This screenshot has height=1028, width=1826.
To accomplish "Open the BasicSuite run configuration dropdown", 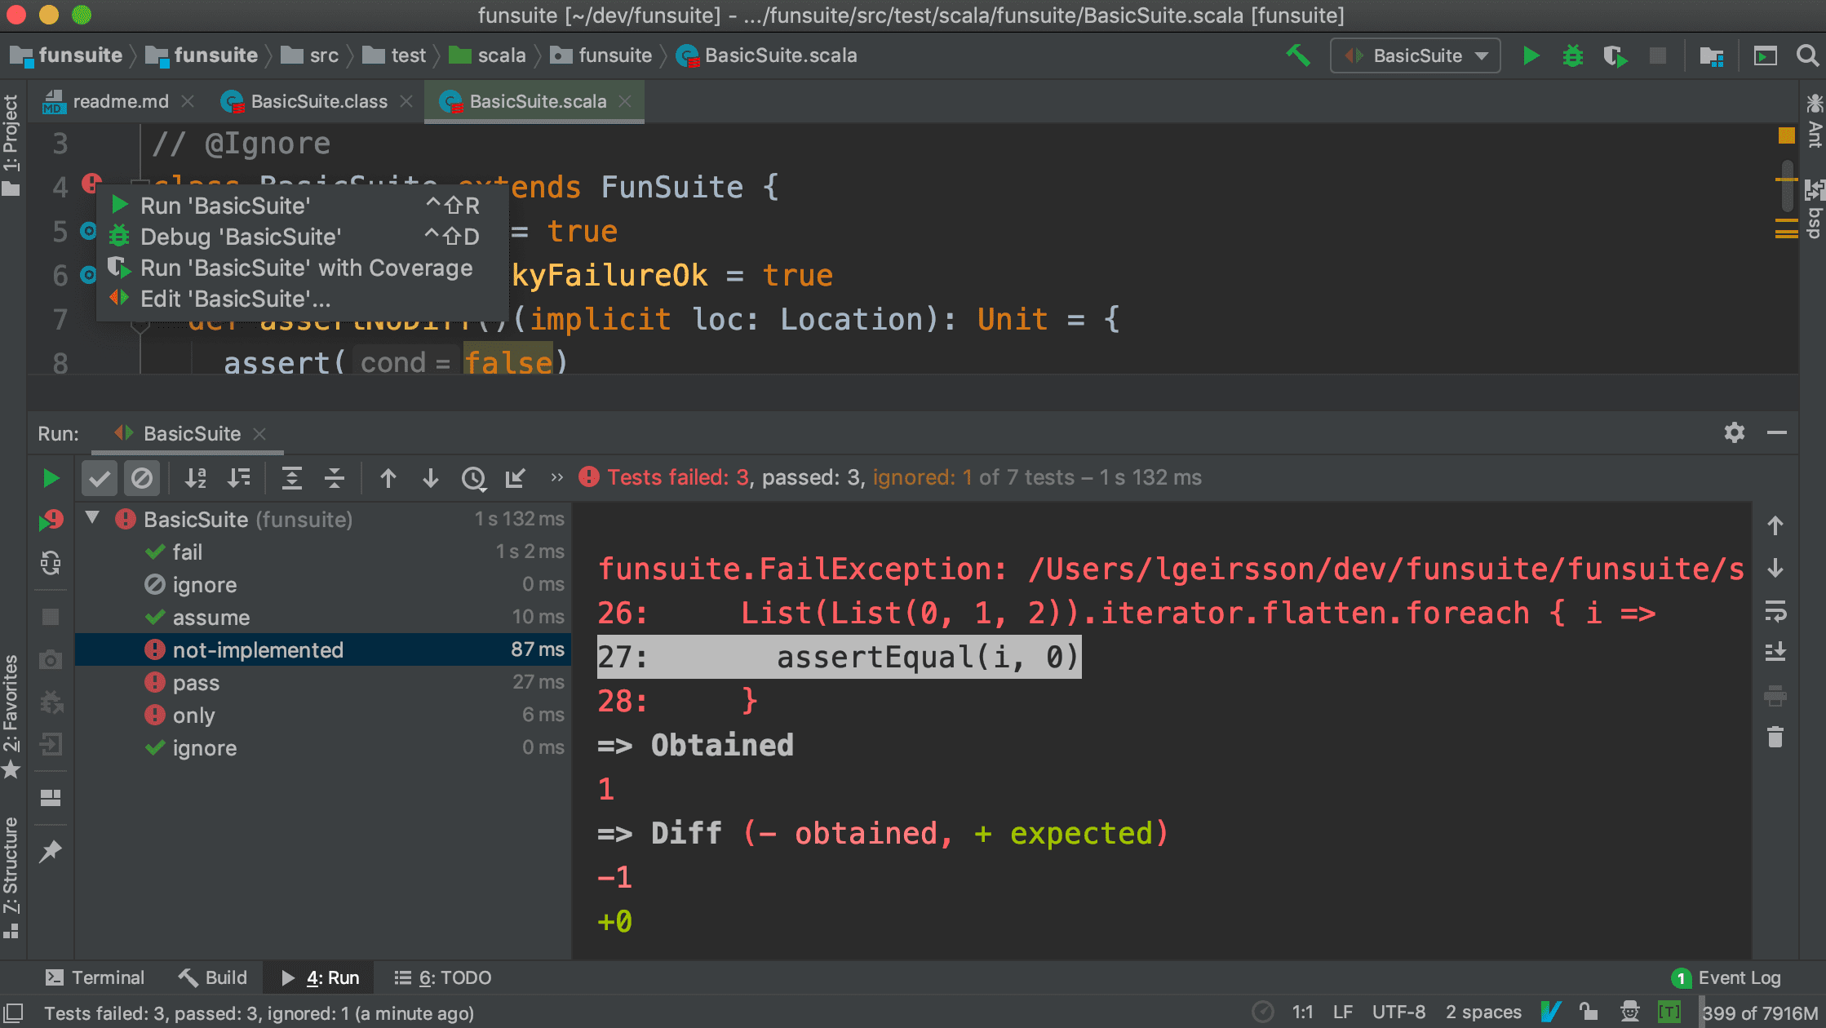I will [x=1416, y=55].
